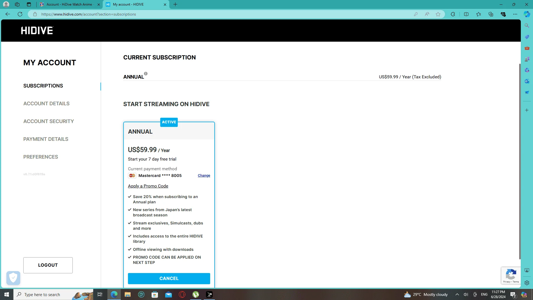Open weather widget 29°C Mostly cloudy

426,294
